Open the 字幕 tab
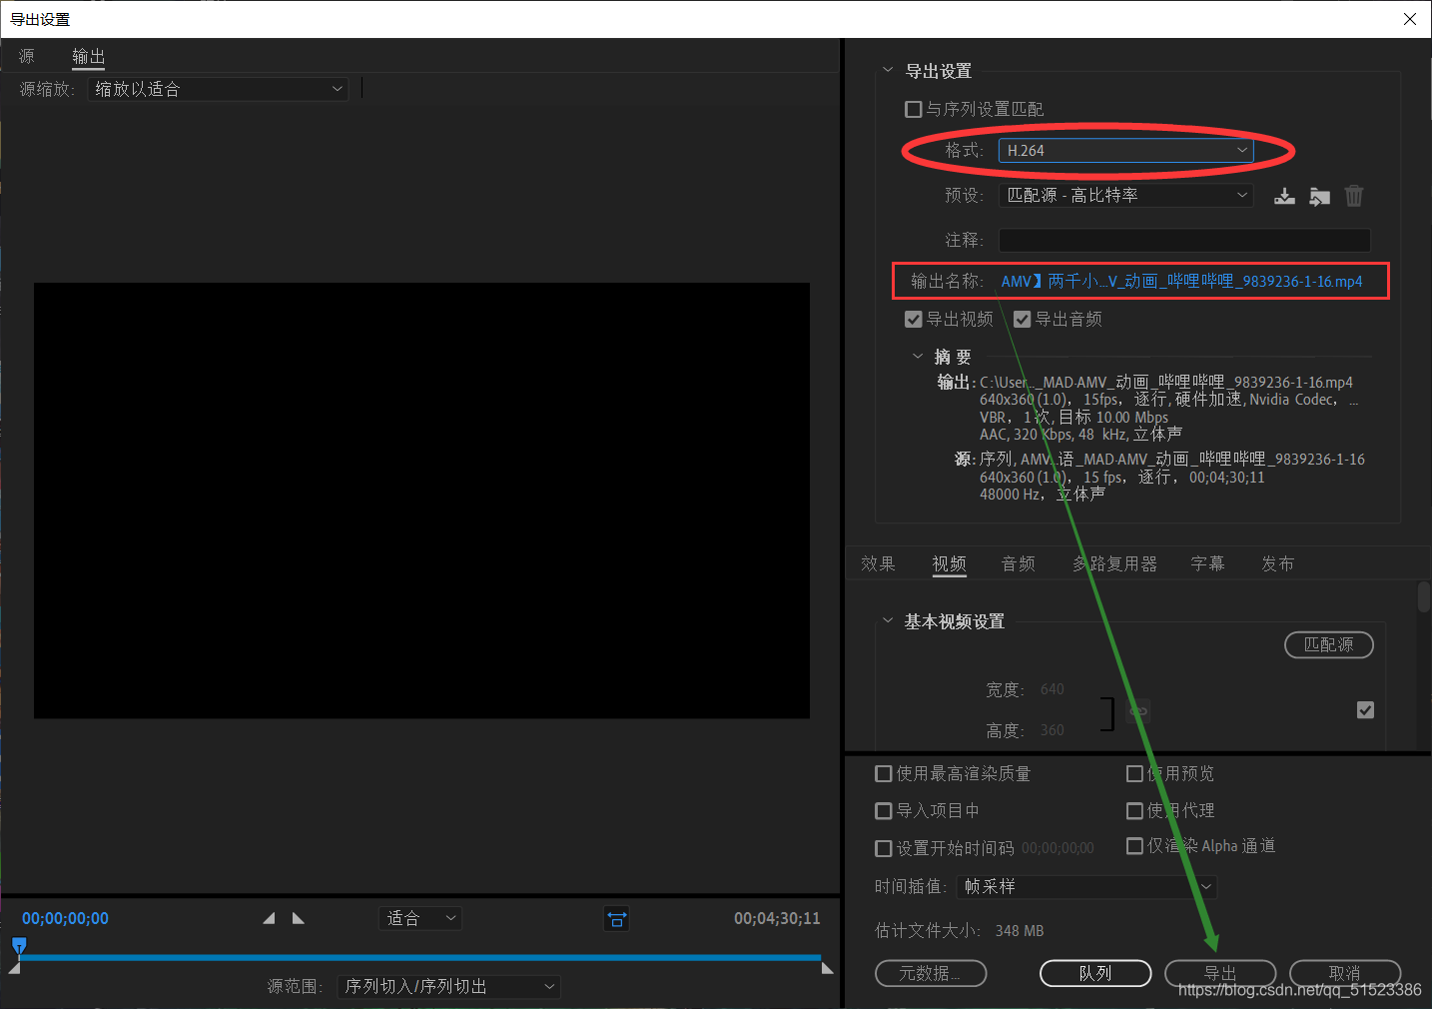This screenshot has height=1009, width=1432. pos(1208,563)
